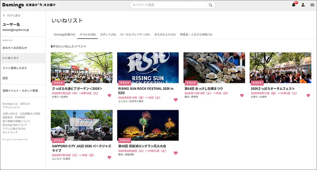
Task: Remove like from さっぽろオータムフェスト
Action: (308, 95)
